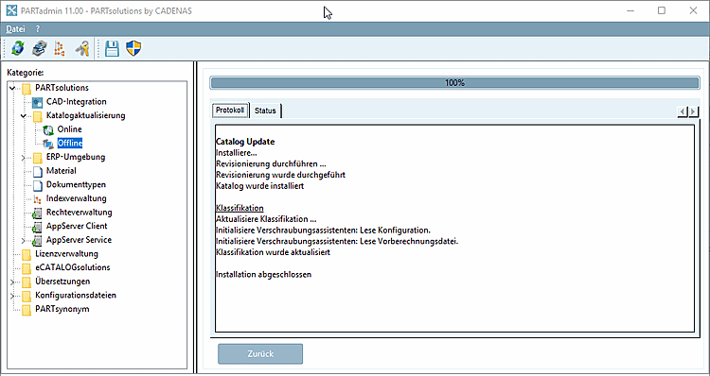Click the catalog update globe toolbar icon
710x376 pixels.
[18, 48]
